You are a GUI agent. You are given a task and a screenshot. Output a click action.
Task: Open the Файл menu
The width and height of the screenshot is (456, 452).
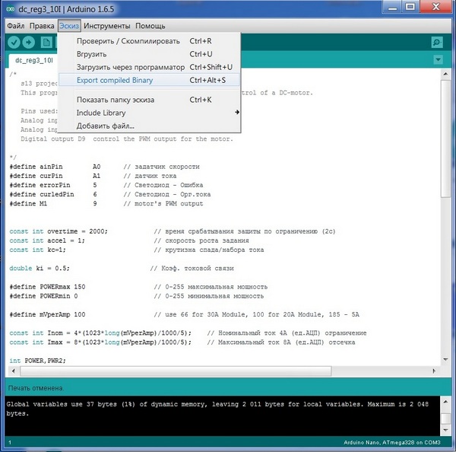coord(15,26)
